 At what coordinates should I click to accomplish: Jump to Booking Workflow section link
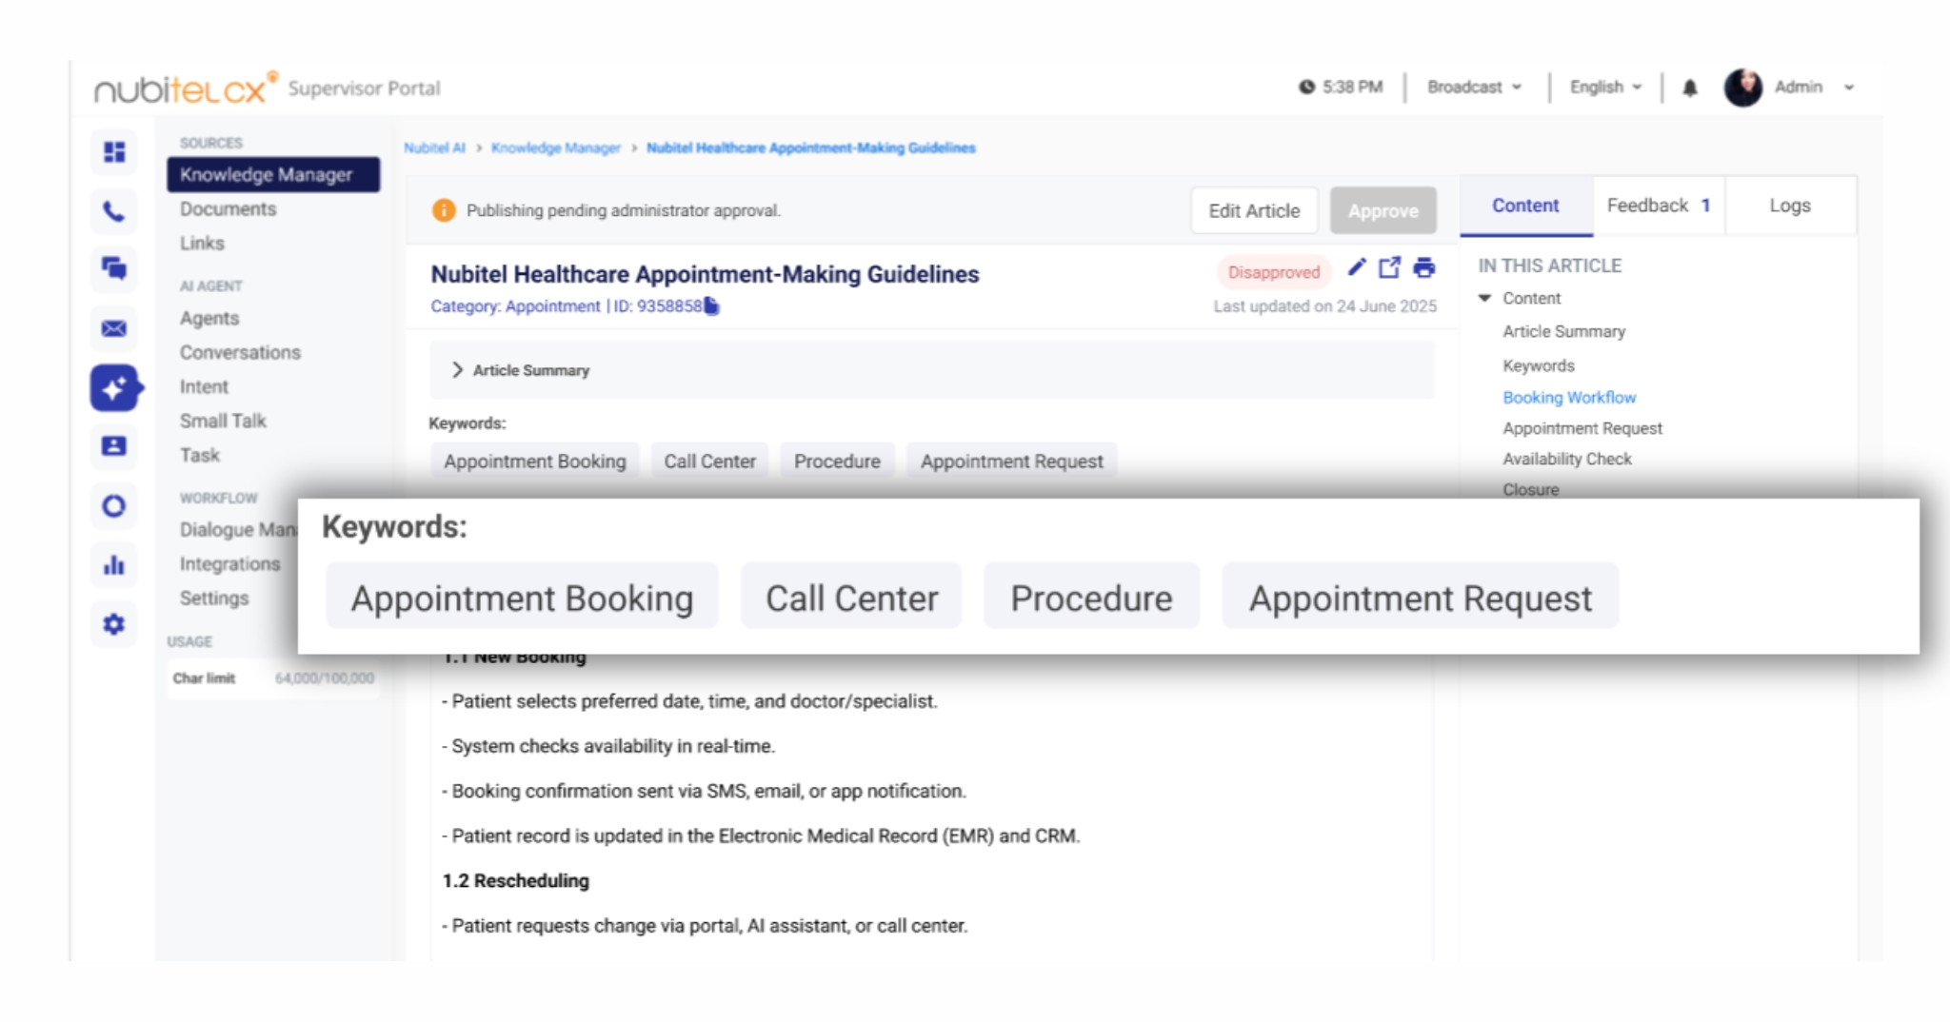point(1569,398)
